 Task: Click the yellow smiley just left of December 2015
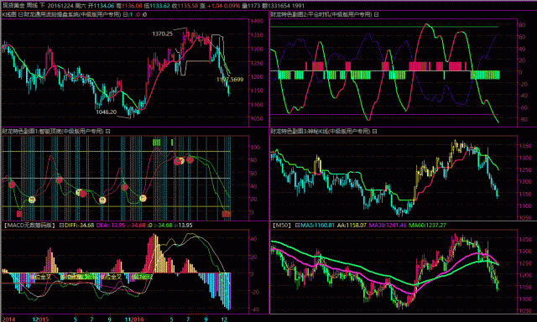102,200
